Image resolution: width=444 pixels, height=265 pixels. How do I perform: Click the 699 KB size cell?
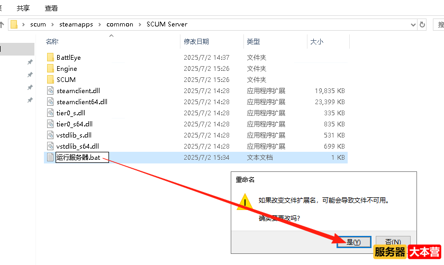334,147
